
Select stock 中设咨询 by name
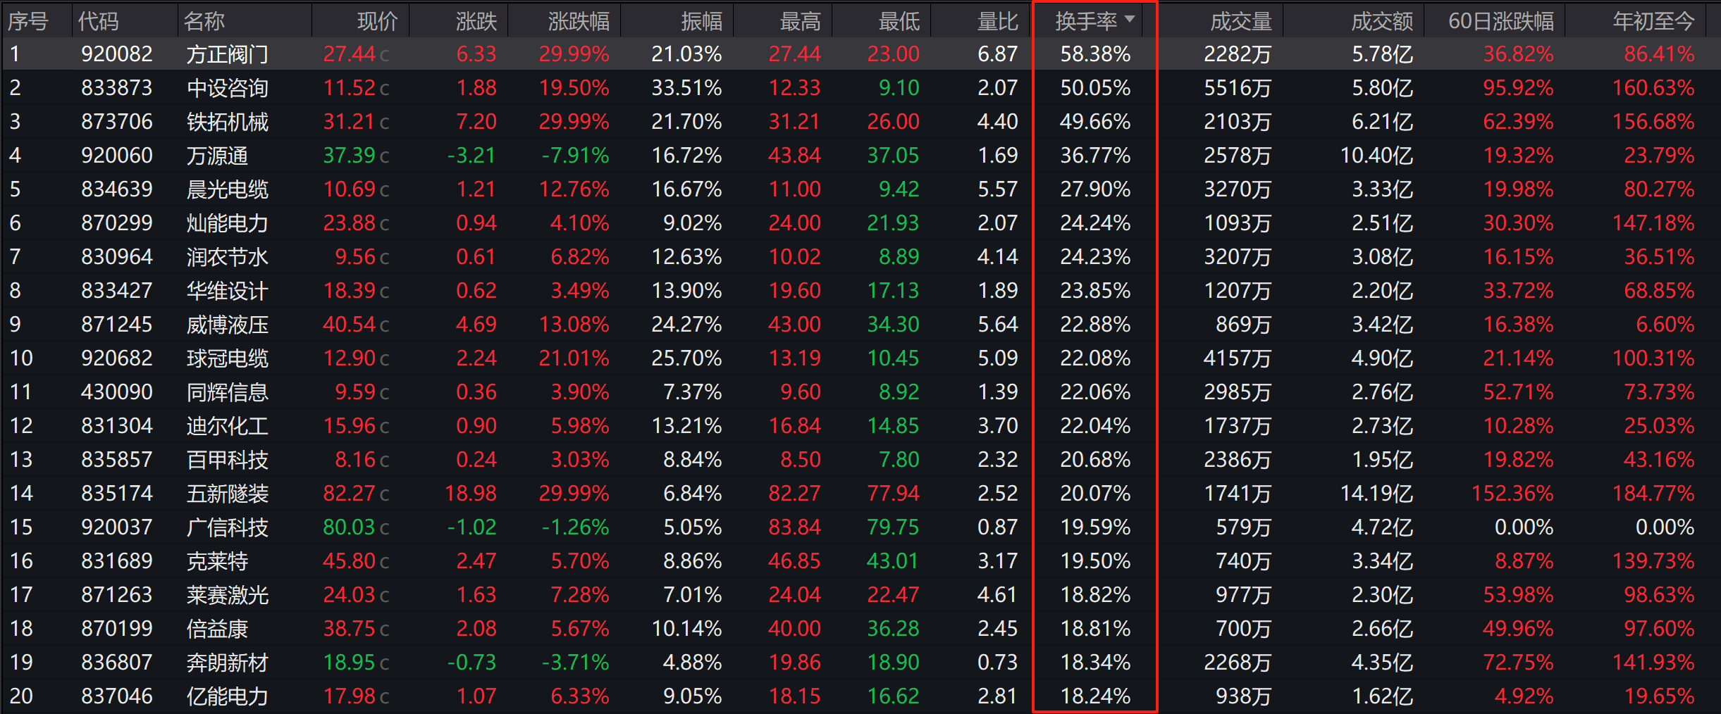click(227, 88)
